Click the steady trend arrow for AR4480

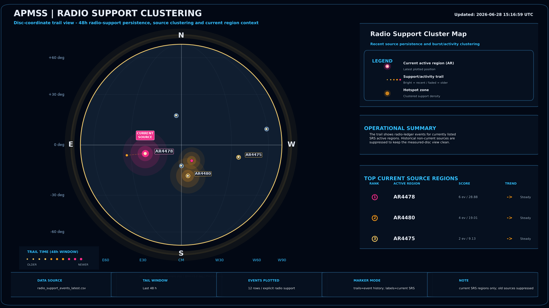(509, 218)
